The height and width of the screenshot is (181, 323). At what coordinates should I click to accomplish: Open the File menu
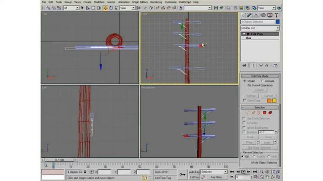pos(44,2)
